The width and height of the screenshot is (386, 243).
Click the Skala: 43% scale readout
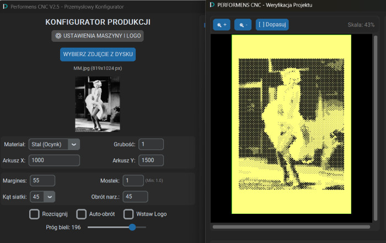click(x=361, y=25)
